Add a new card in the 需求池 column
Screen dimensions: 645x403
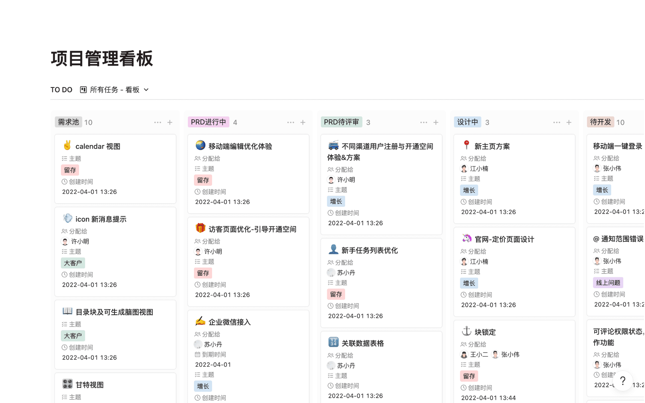tap(170, 122)
